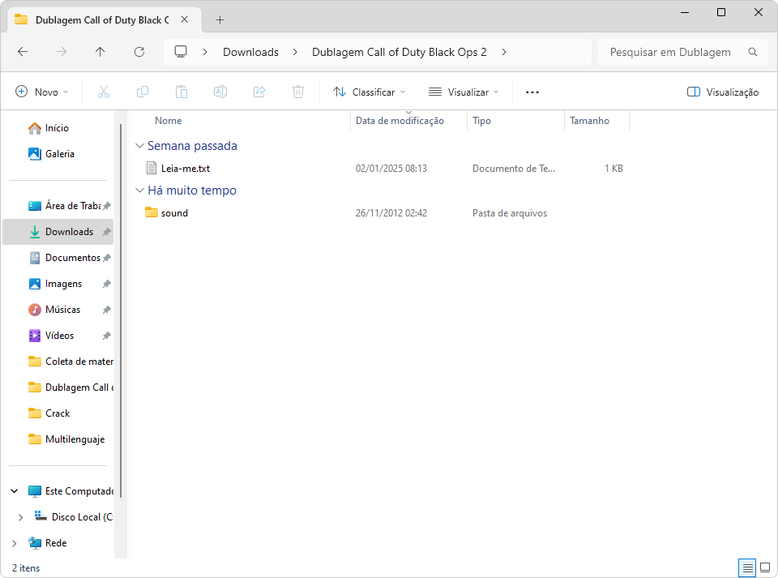
Task: Go back to the previous folder
Action: pyautogui.click(x=23, y=52)
